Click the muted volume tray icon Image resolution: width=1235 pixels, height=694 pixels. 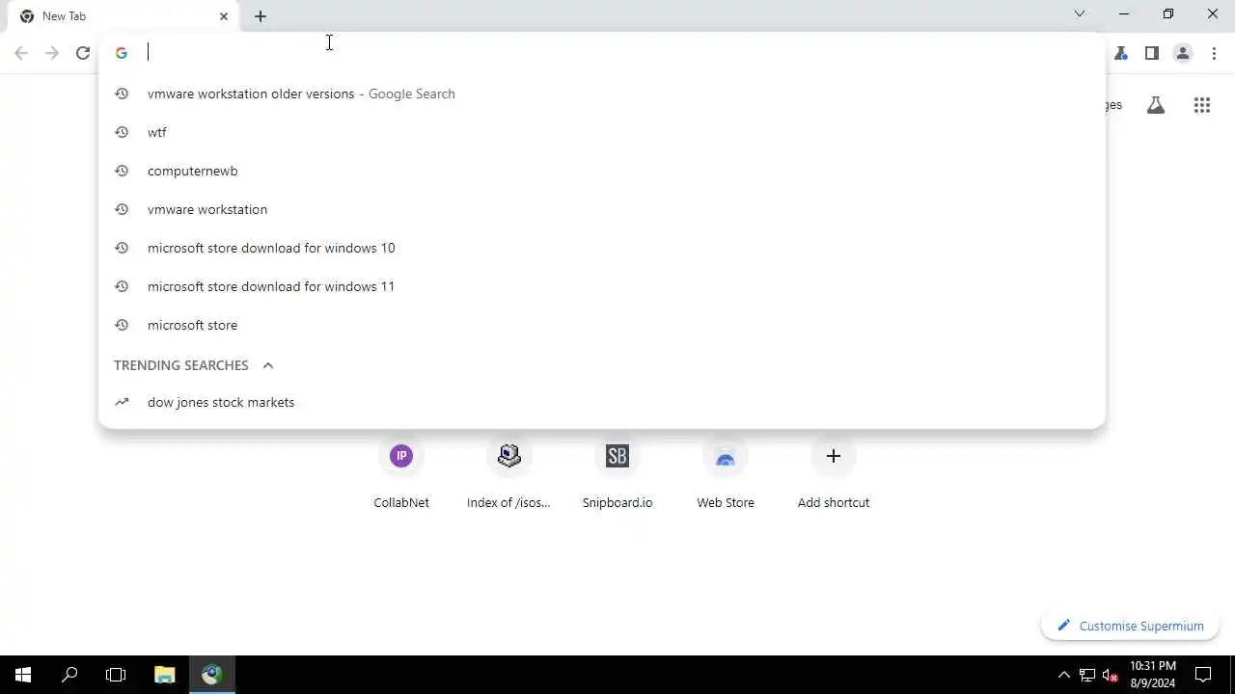point(1110,675)
